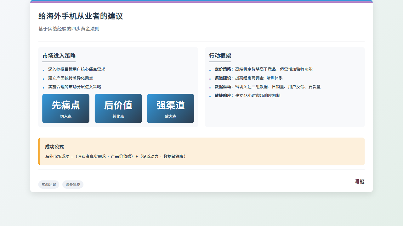Click bullet 建立产品独特差异化卖点
403x226 pixels.
click(71, 78)
